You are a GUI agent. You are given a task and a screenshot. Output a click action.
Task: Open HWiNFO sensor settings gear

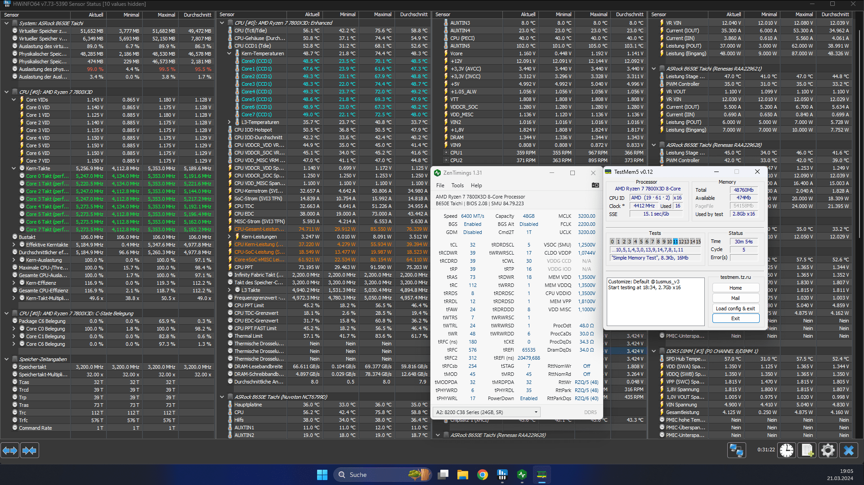[828, 450]
